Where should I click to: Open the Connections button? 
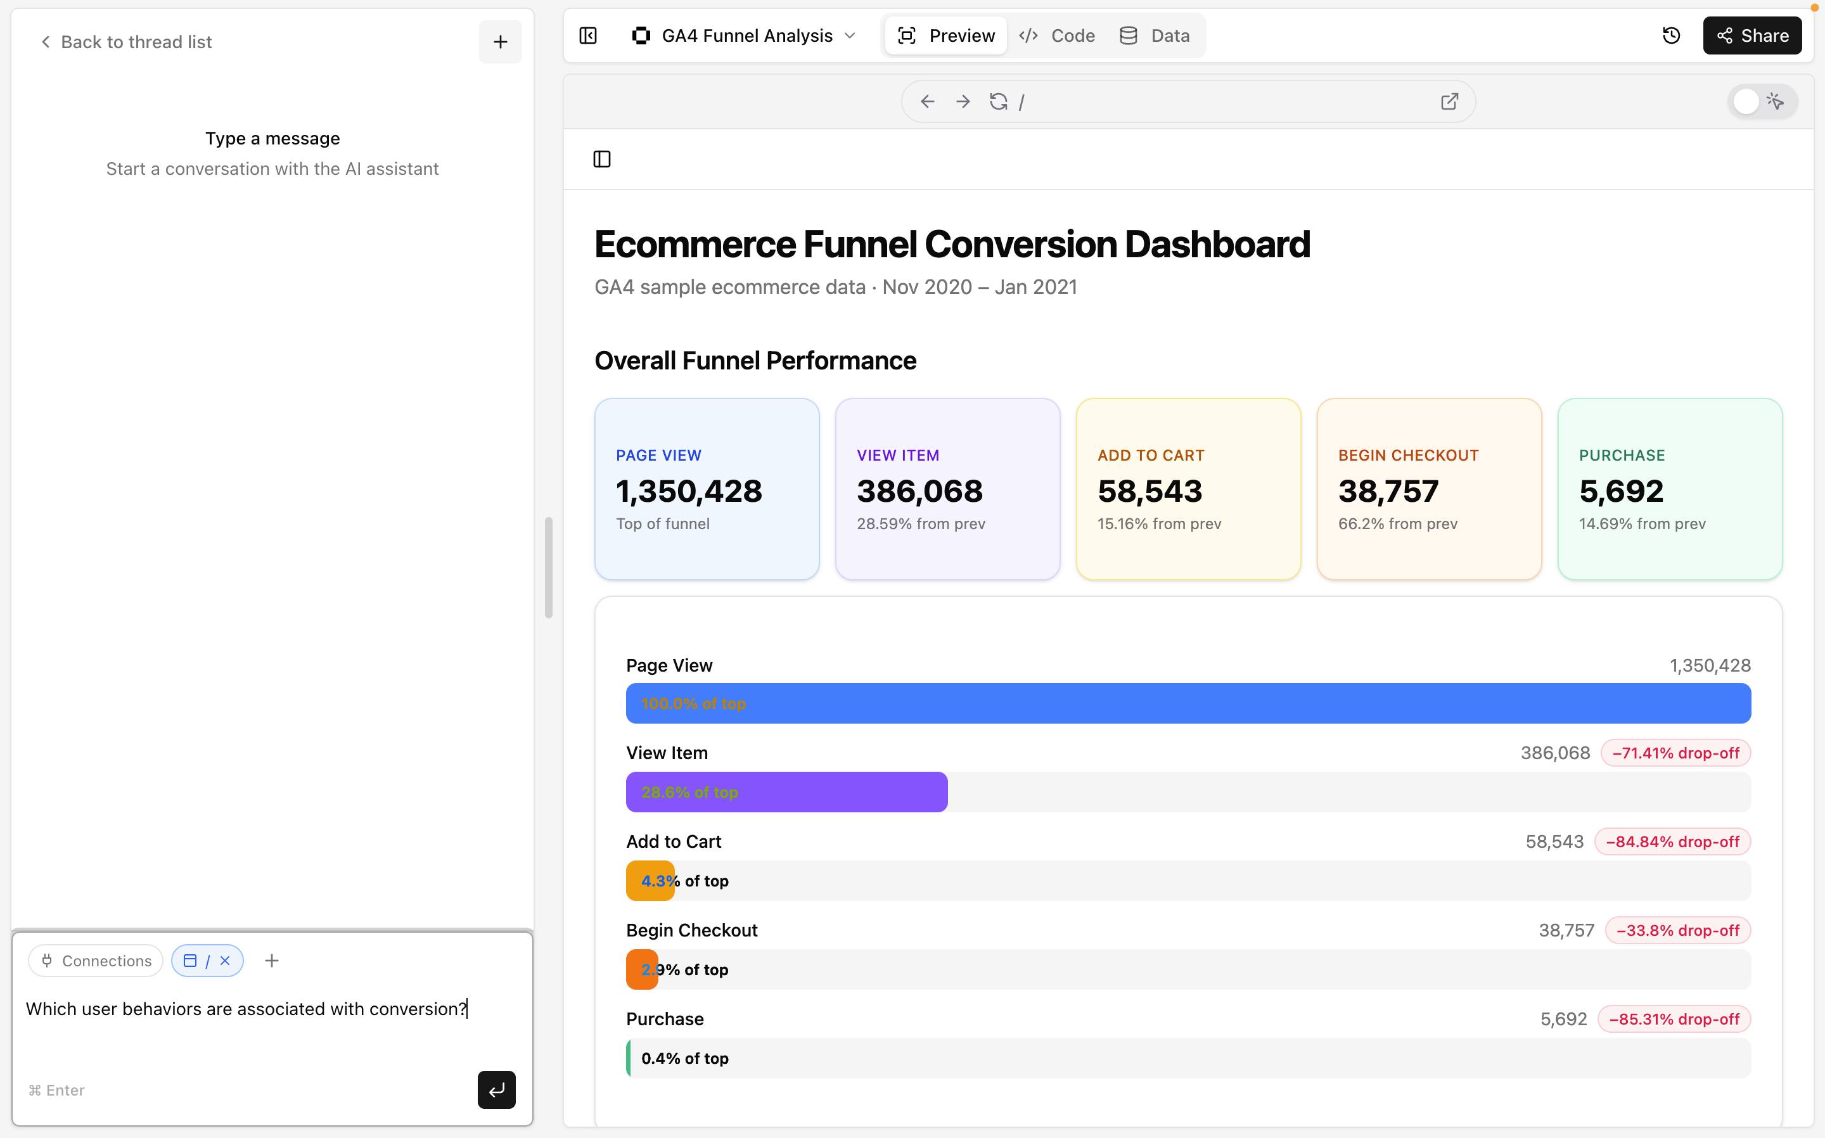(96, 961)
